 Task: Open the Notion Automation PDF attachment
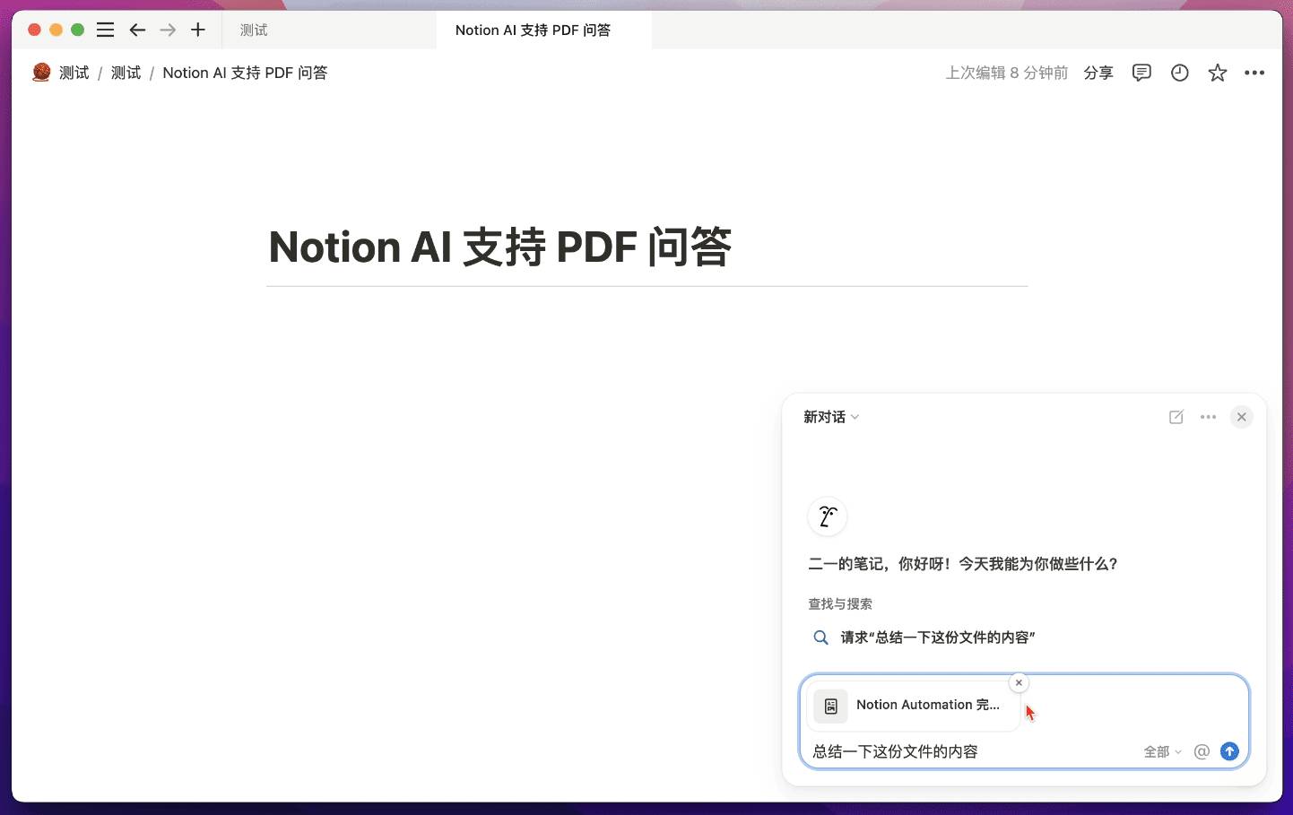click(x=915, y=706)
